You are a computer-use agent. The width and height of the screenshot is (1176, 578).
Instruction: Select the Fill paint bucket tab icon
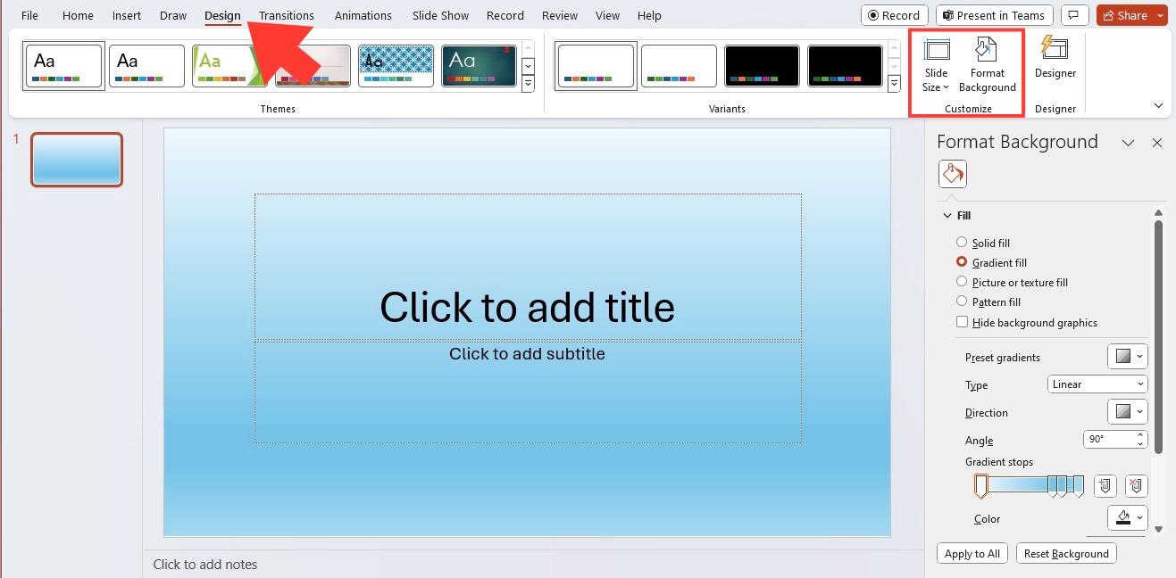click(x=953, y=173)
